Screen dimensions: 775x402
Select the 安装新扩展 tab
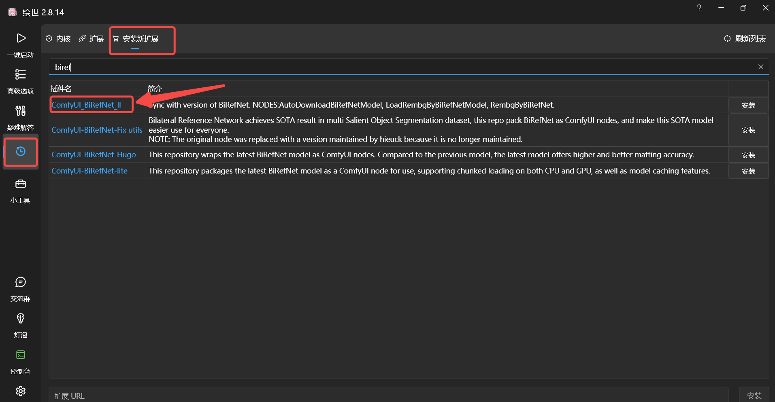click(x=136, y=39)
